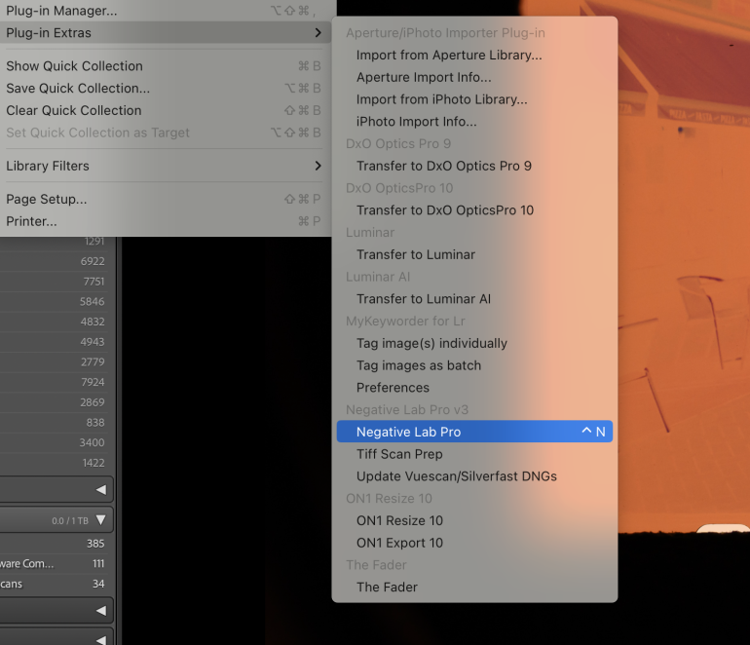Select folder row with count 6922
Viewport: 750px width, 645px height.
tap(54, 261)
